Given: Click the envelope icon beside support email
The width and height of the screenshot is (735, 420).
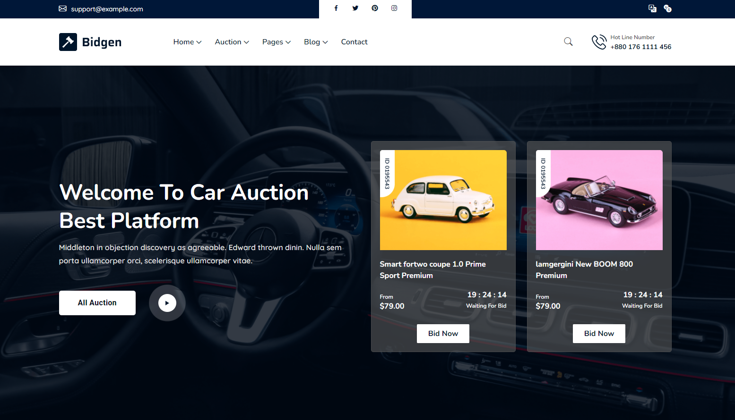Looking at the screenshot, I should (x=62, y=8).
